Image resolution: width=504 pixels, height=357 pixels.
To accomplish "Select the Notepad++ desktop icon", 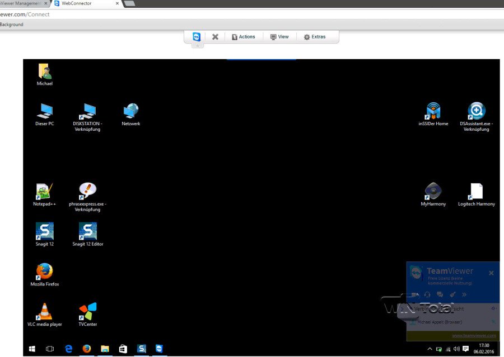I will coord(44,192).
